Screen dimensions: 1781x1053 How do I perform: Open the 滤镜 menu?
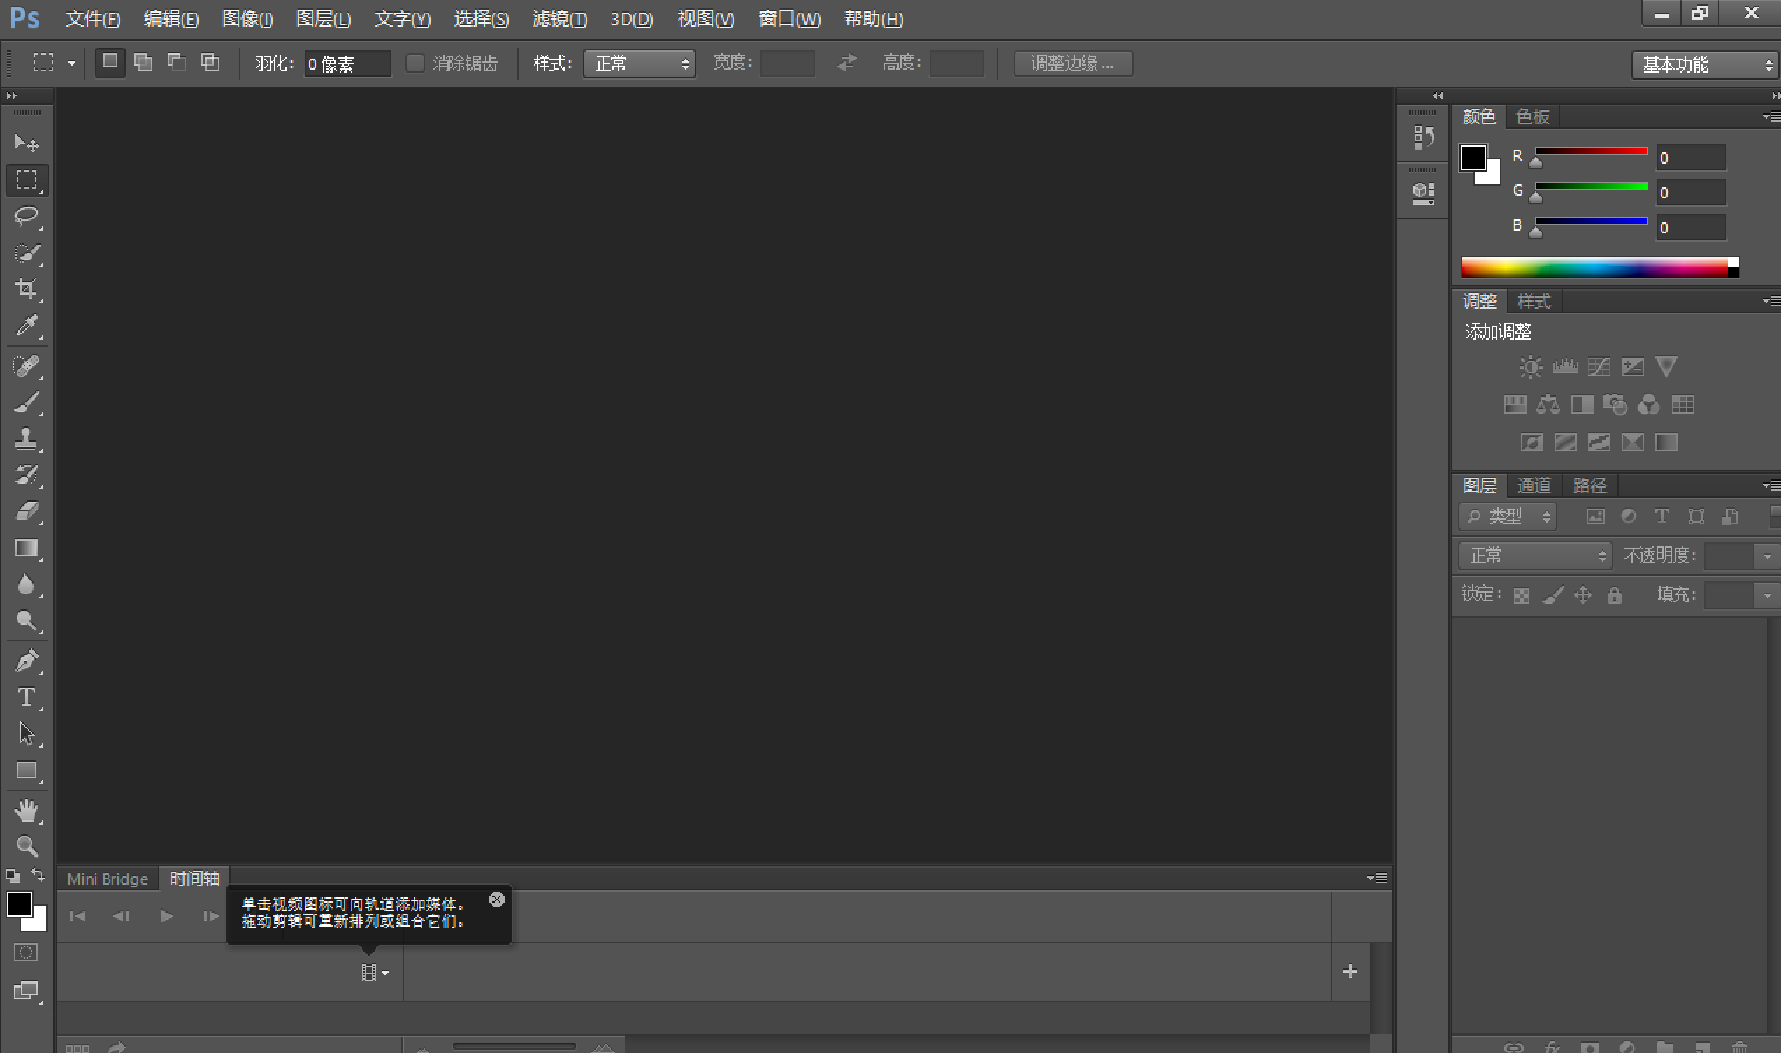[x=558, y=18]
